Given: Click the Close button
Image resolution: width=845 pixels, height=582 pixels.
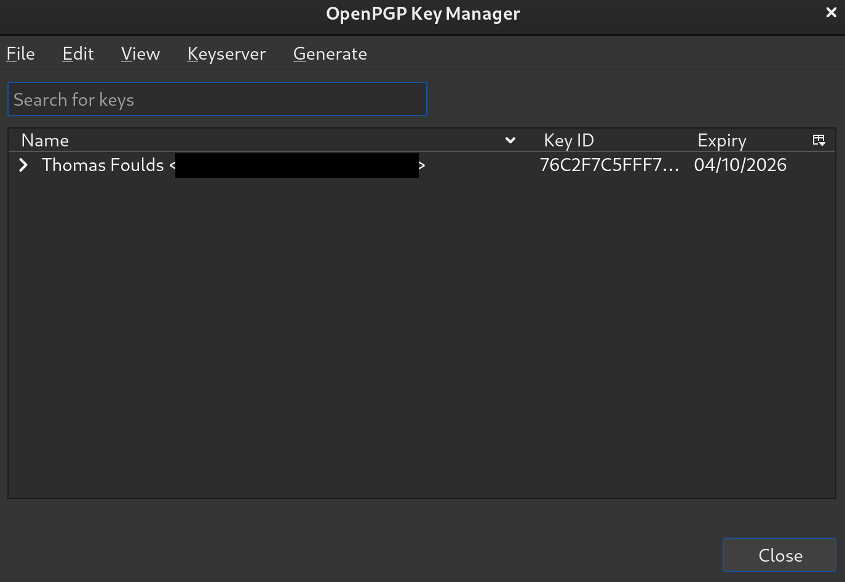Looking at the screenshot, I should (779, 555).
